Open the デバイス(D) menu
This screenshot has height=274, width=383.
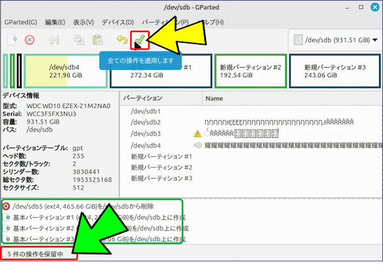point(116,22)
